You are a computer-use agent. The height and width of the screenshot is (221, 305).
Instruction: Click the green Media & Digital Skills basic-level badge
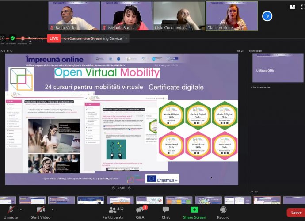pyautogui.click(x=171, y=115)
